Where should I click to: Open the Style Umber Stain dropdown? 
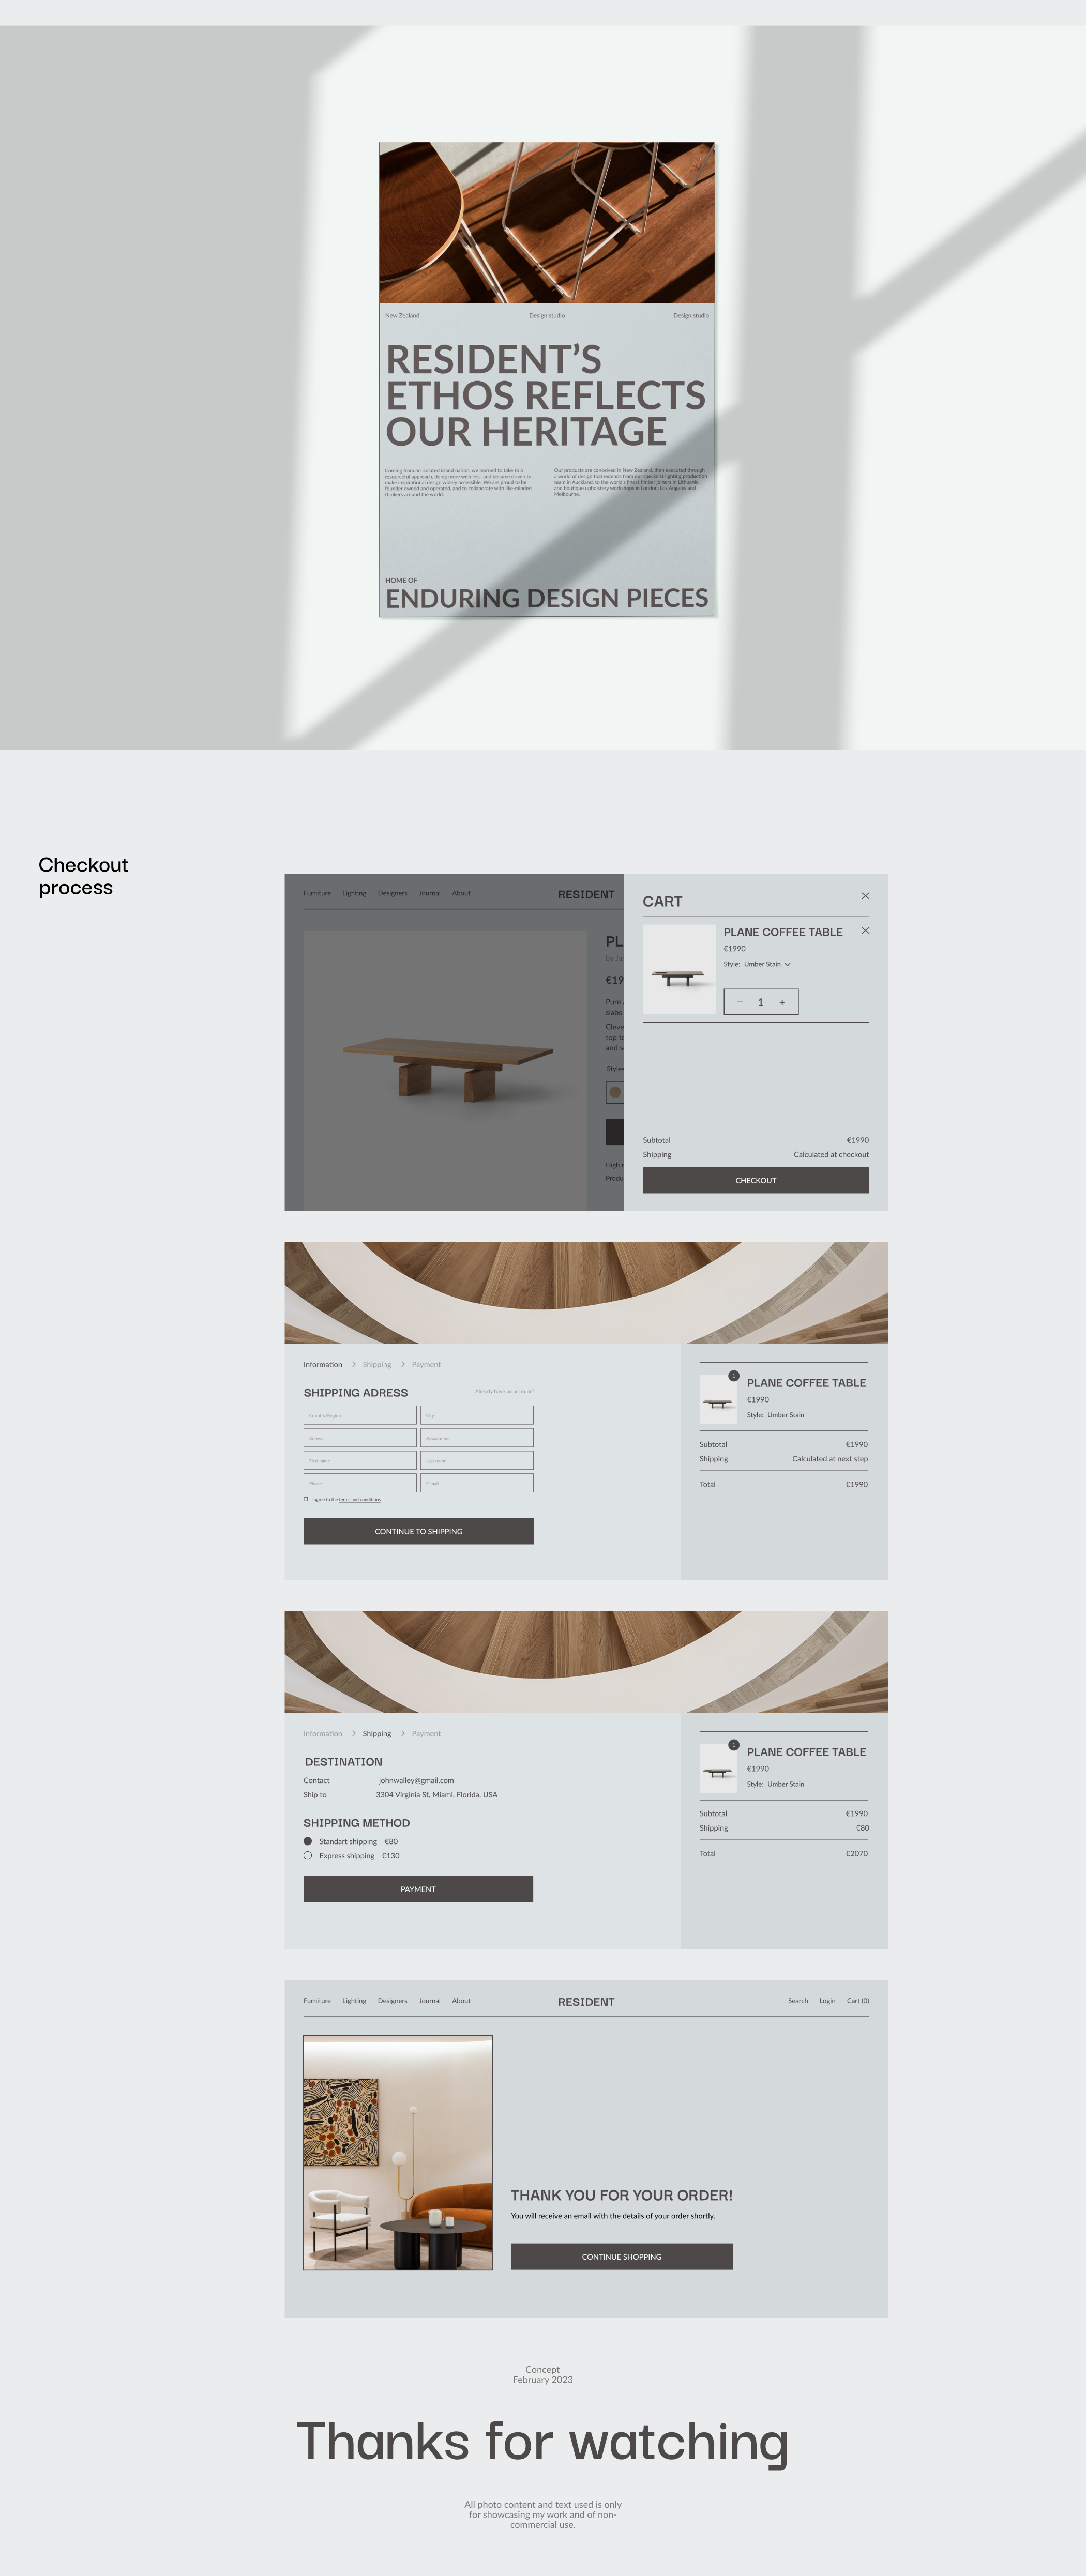[787, 965]
